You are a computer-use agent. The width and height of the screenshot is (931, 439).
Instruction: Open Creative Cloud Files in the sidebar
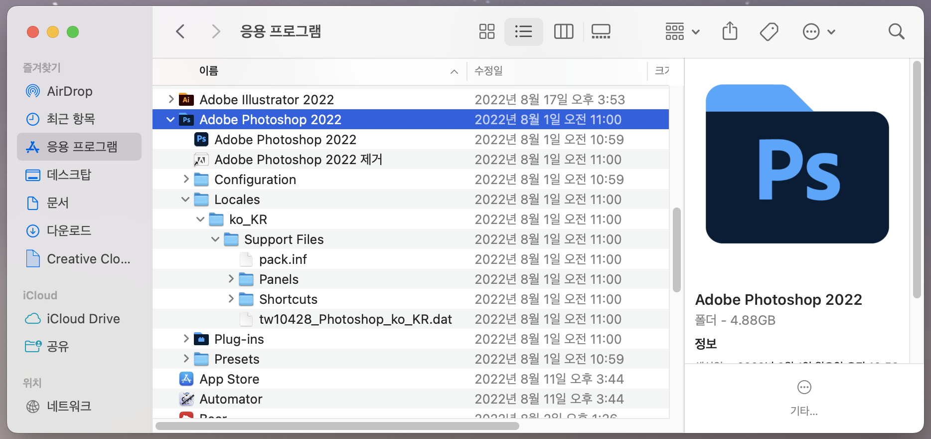pyautogui.click(x=80, y=259)
